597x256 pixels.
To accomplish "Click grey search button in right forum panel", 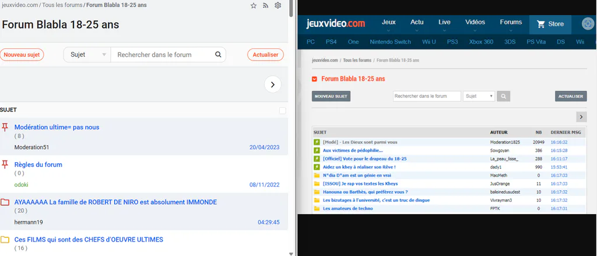I will (503, 96).
